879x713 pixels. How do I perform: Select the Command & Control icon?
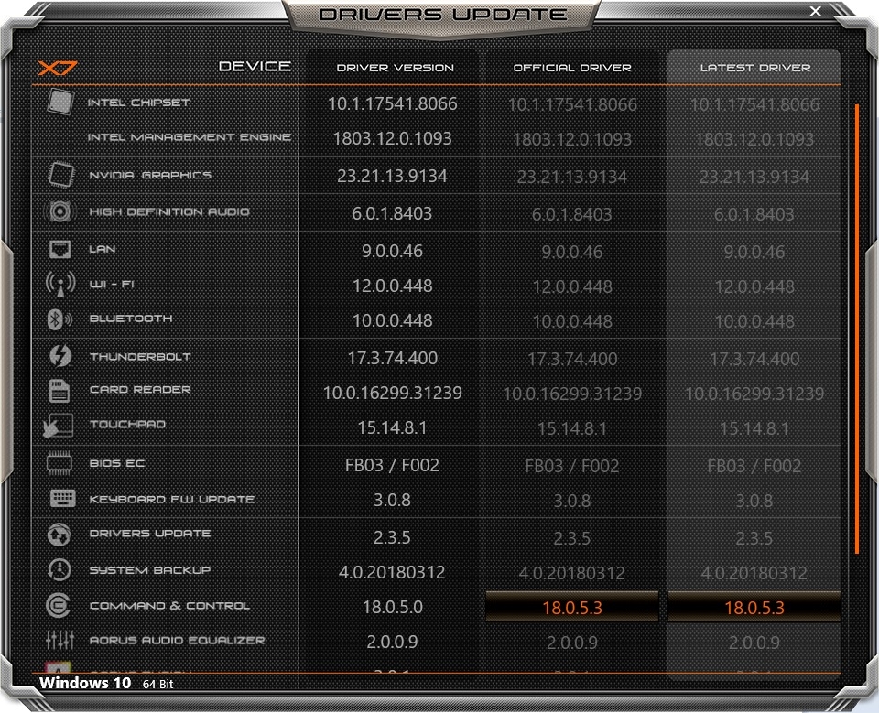[x=59, y=606]
